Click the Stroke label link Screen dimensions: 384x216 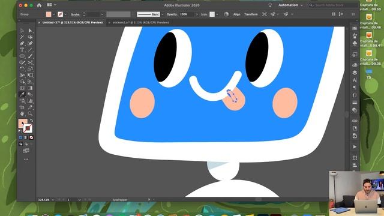tap(75, 14)
